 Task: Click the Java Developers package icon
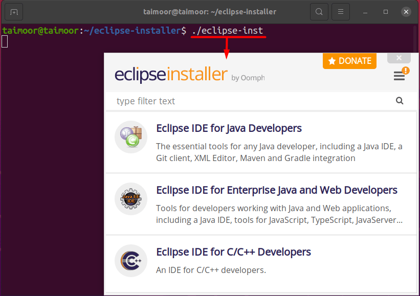(x=131, y=137)
